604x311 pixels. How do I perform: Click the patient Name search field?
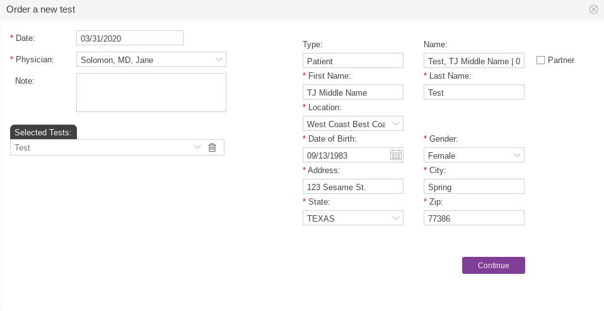[x=473, y=61]
